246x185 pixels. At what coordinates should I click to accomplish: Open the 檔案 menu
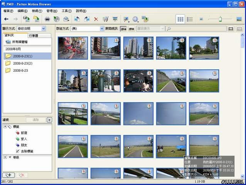pyautogui.click(x=8, y=11)
